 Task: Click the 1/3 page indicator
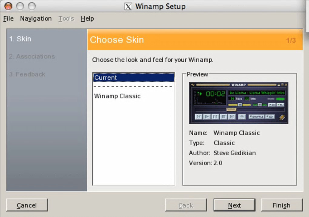pos(291,41)
